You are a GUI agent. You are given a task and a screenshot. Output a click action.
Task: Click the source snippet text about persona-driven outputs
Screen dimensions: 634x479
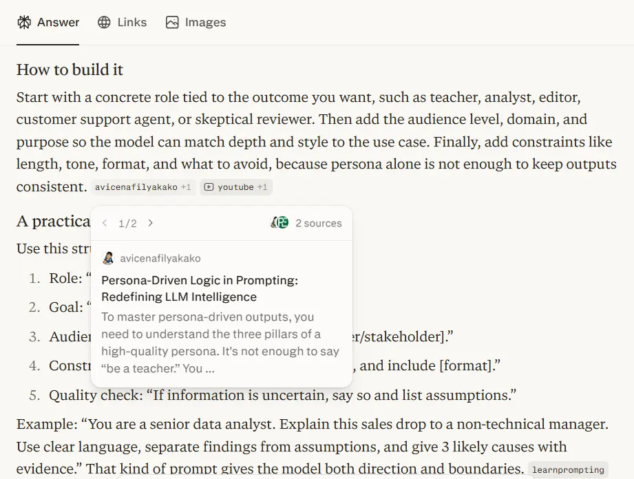220,342
